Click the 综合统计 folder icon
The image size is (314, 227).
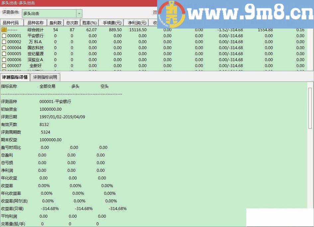pos(4,30)
